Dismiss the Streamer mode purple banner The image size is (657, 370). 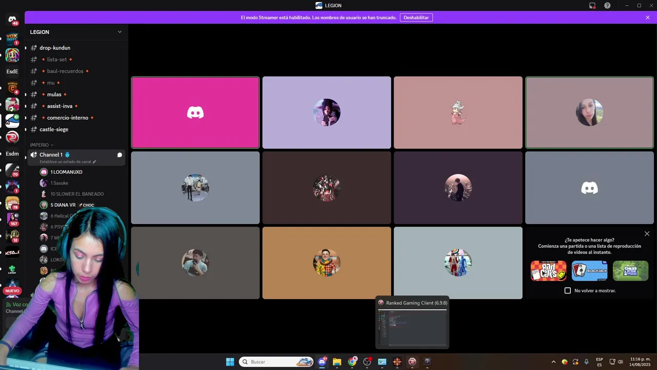tap(648, 17)
